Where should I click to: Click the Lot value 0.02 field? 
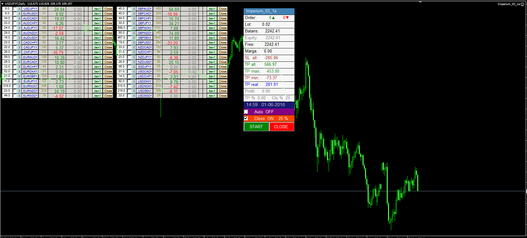tap(266, 24)
